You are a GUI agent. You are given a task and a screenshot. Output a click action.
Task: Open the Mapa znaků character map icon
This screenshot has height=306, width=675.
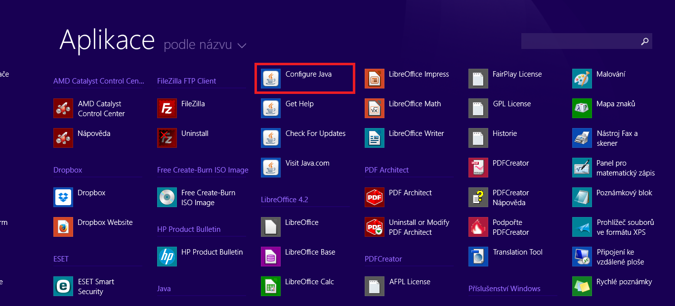click(x=582, y=108)
